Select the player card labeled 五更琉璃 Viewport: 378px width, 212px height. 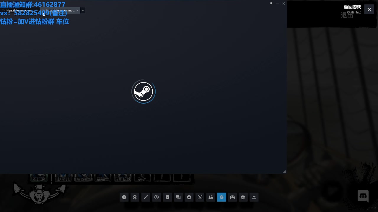123,178
